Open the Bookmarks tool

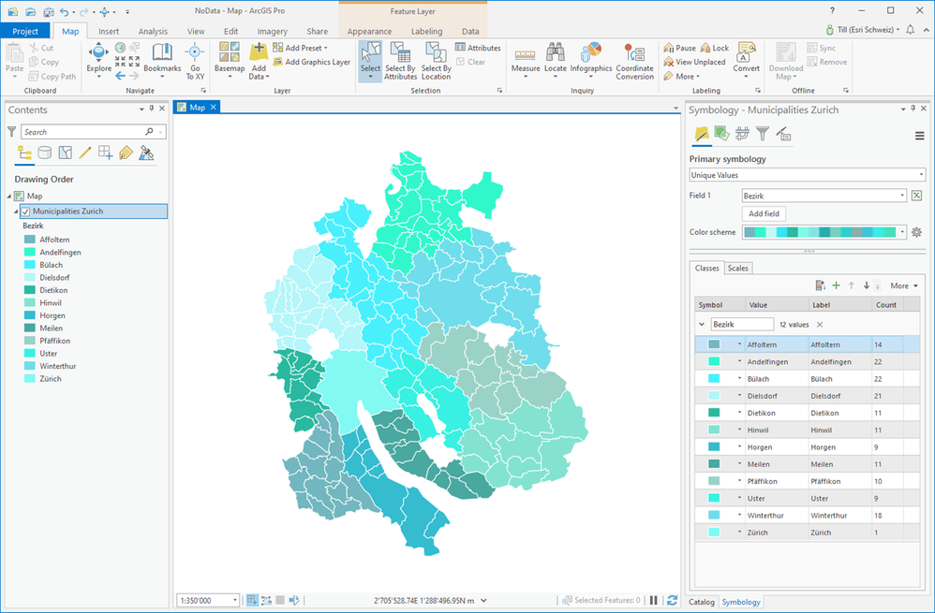tap(161, 58)
